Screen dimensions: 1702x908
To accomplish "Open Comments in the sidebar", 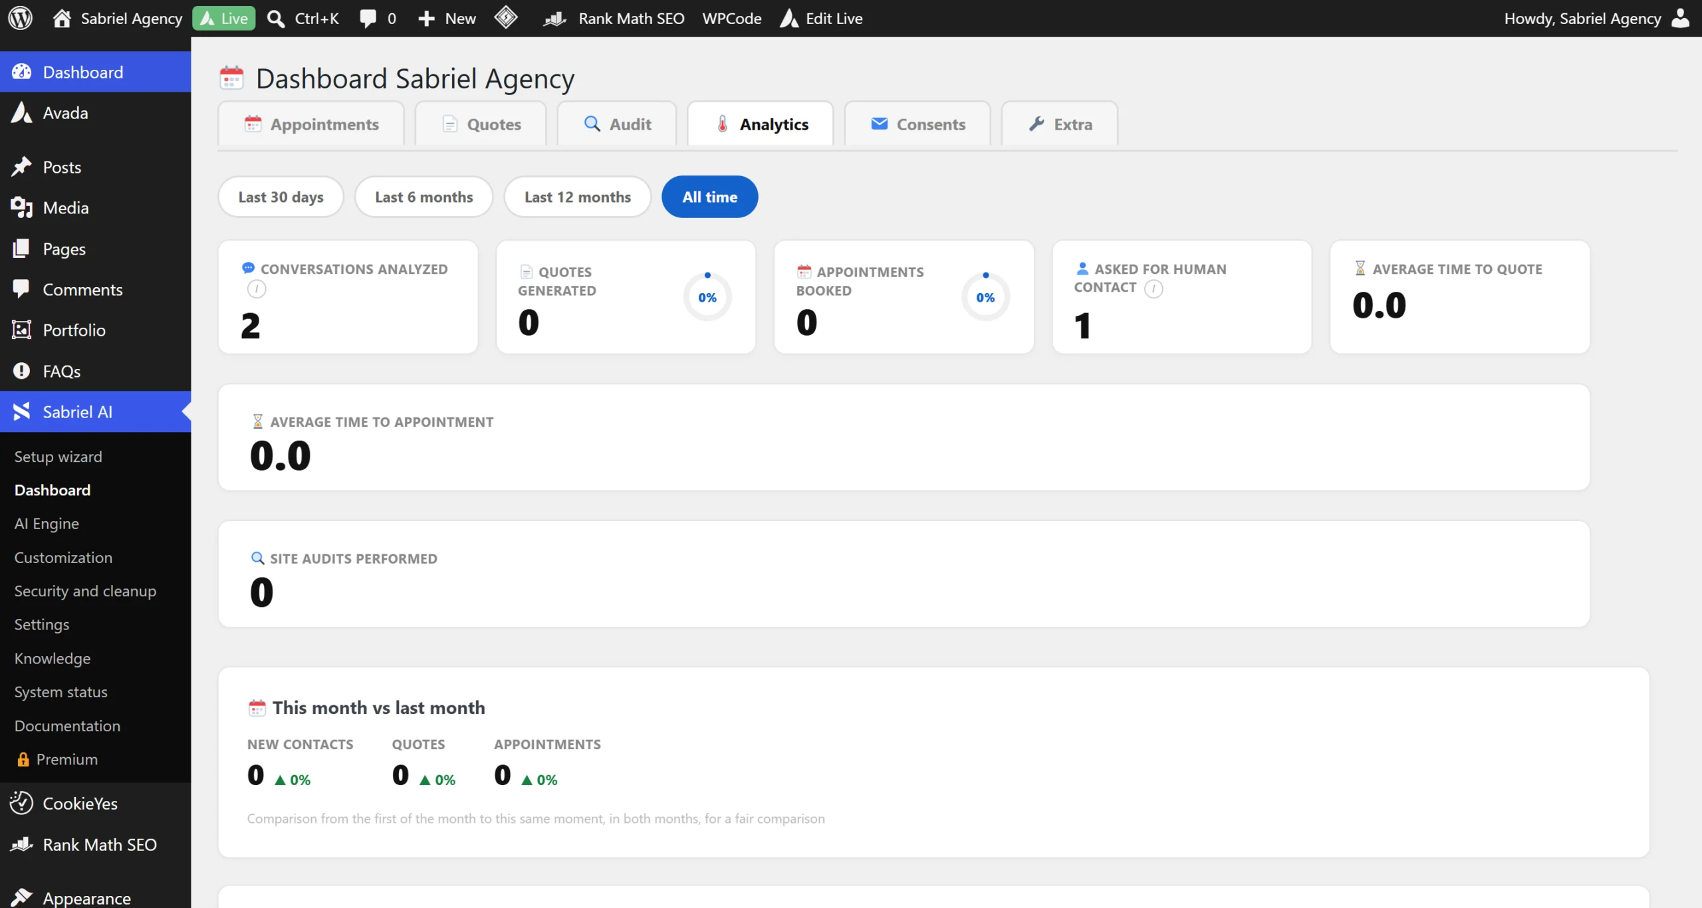I will 95,290.
